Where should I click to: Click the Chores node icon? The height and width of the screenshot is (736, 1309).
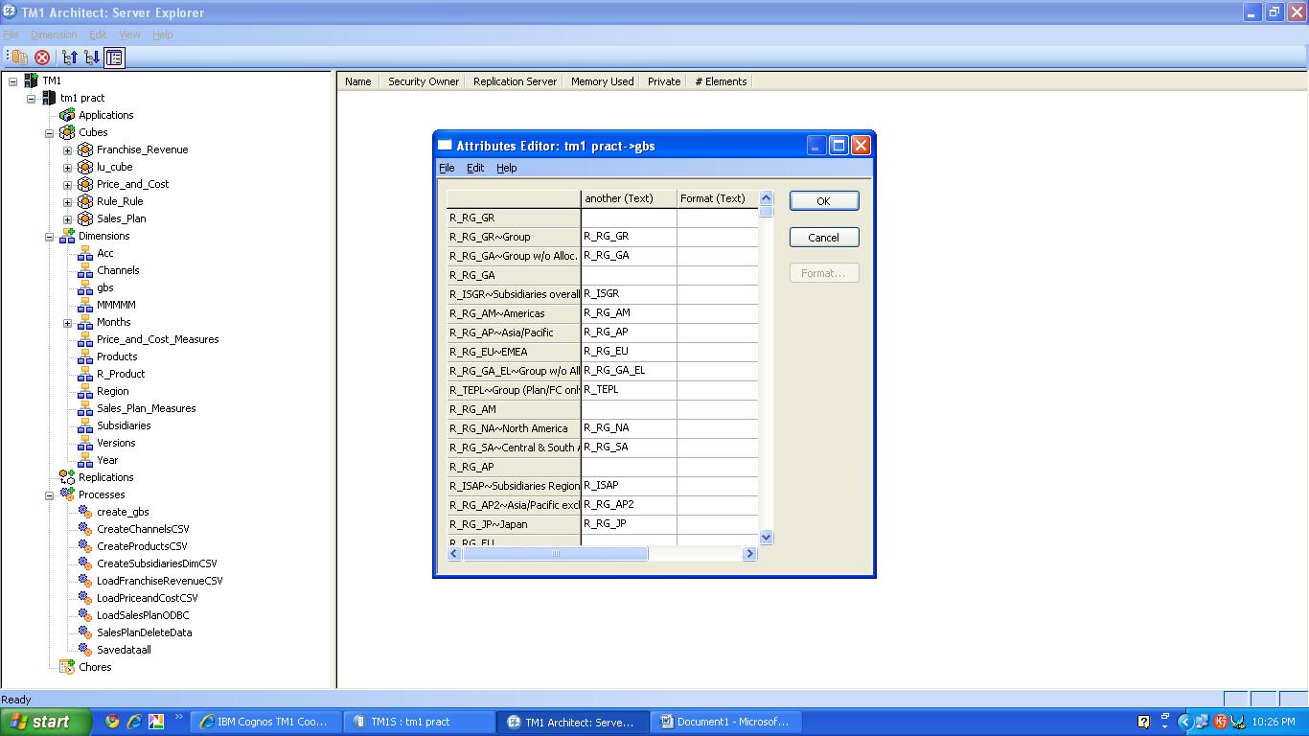tap(67, 667)
